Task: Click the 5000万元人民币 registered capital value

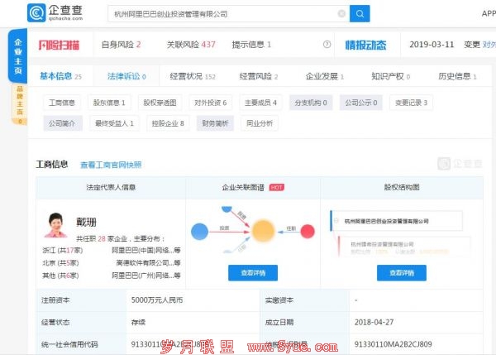Action: coord(157,300)
